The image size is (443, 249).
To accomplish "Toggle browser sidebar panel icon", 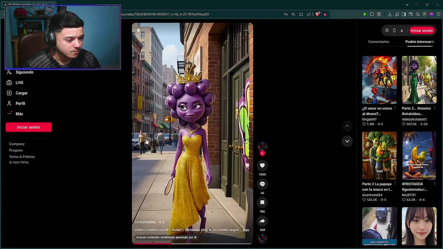I will [404, 14].
